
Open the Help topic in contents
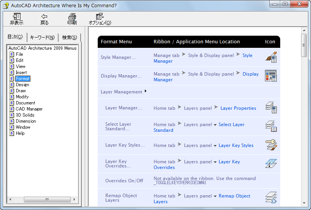[x=20, y=133]
